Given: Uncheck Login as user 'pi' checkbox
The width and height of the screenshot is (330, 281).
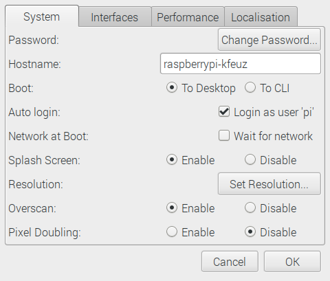Looking at the screenshot, I should tap(224, 112).
